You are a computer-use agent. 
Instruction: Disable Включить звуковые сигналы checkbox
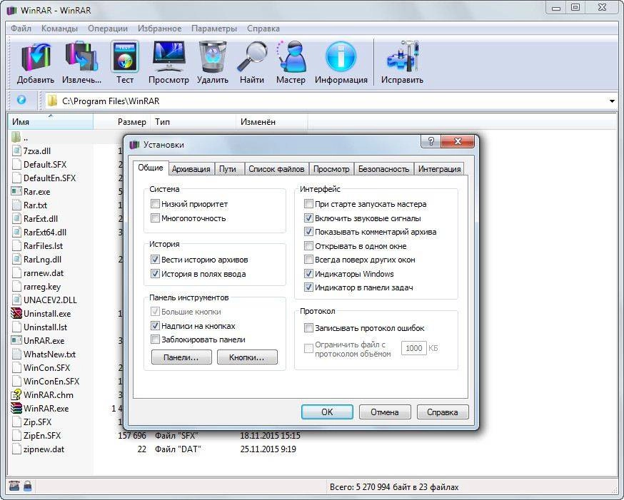(308, 218)
